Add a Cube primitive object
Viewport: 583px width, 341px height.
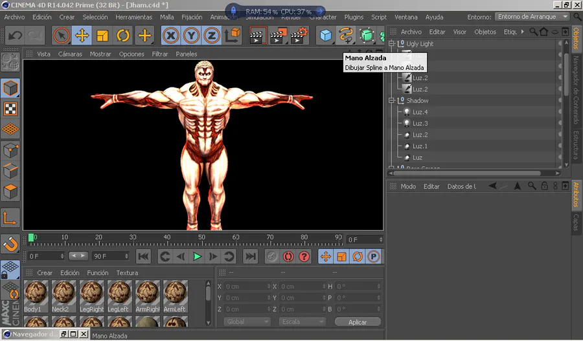[326, 36]
